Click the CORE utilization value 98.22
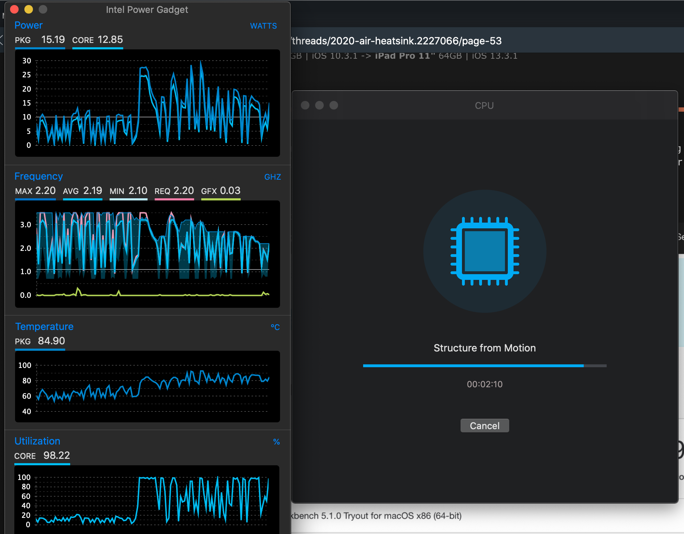The height and width of the screenshot is (534, 684). click(57, 455)
